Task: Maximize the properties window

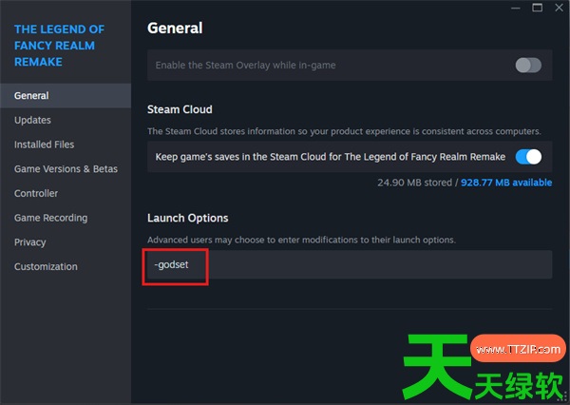Action: click(x=538, y=8)
